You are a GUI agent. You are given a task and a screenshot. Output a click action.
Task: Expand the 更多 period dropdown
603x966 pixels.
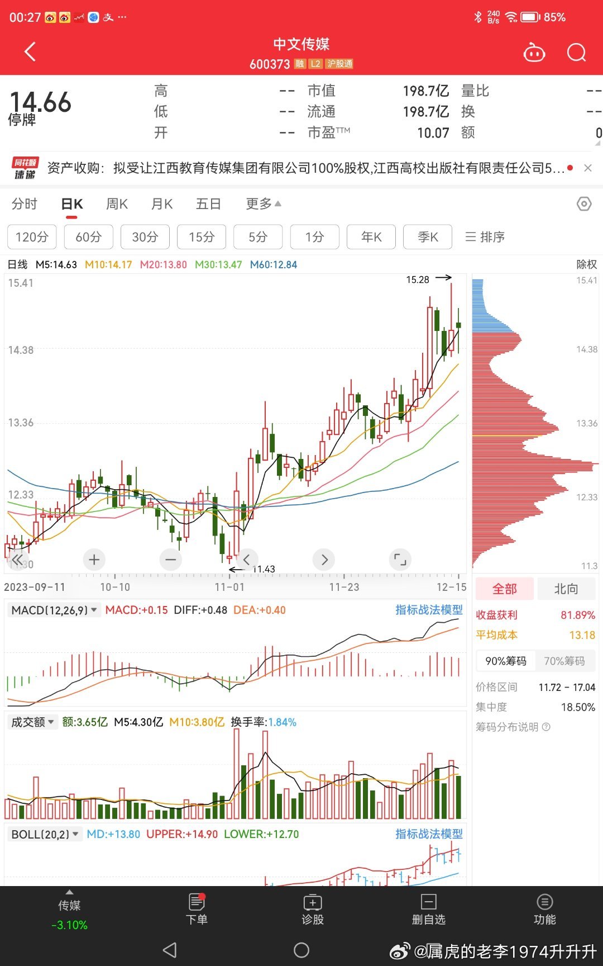click(263, 204)
